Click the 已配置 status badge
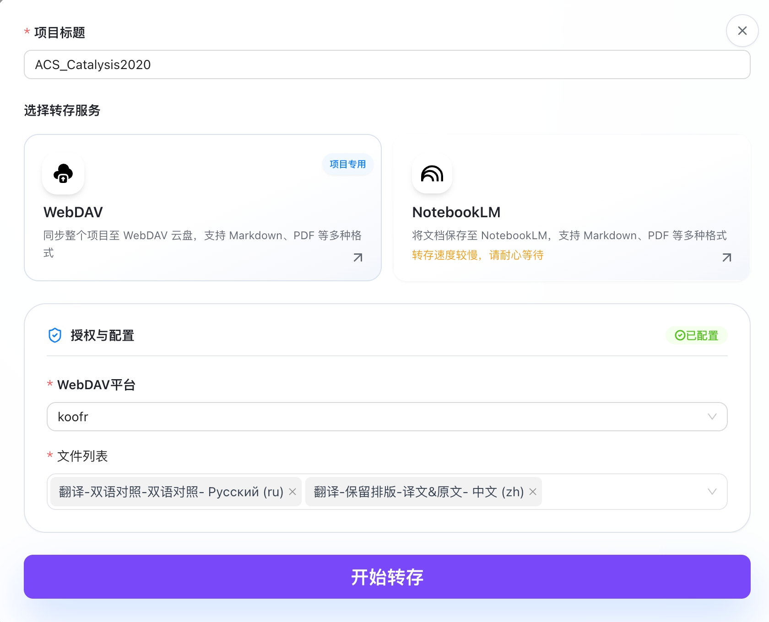This screenshot has width=769, height=622. tap(697, 335)
